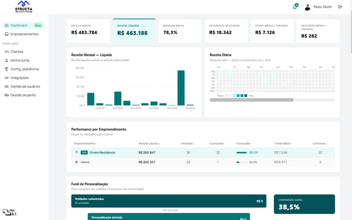The width and height of the screenshot is (352, 220).
Task: Open the Valore row name
Action: click(x=85, y=162)
